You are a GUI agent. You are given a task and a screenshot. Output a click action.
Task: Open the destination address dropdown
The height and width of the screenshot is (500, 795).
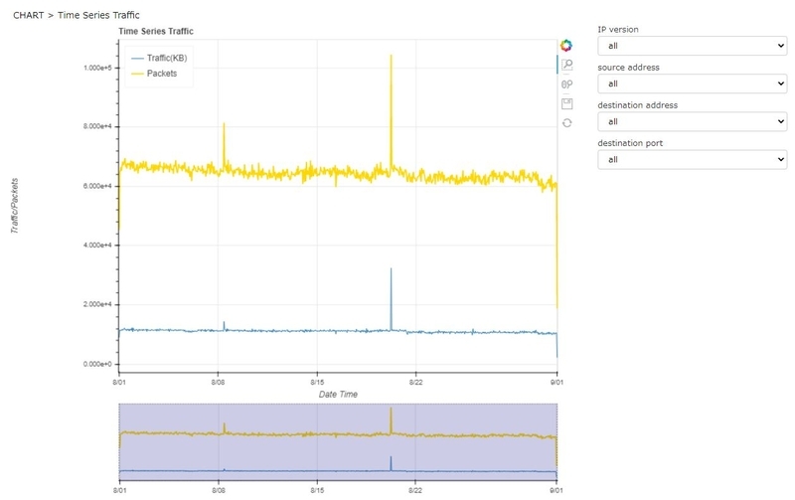tap(692, 121)
